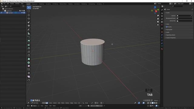Select the Transform tool

point(29,26)
